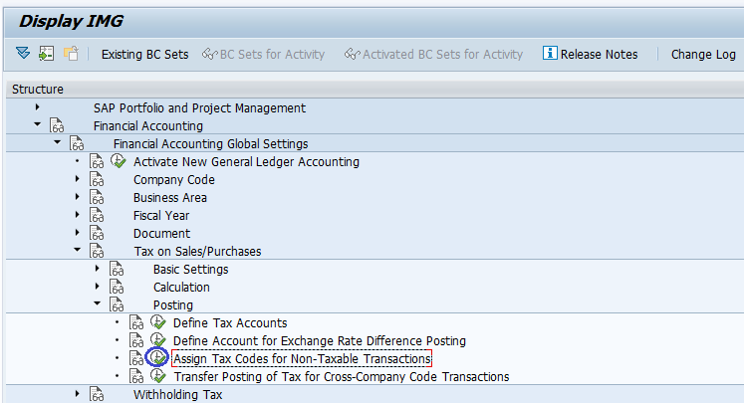This screenshot has height=403, width=744.
Task: Select Financial Accounting Global Settings row
Action: (x=211, y=143)
